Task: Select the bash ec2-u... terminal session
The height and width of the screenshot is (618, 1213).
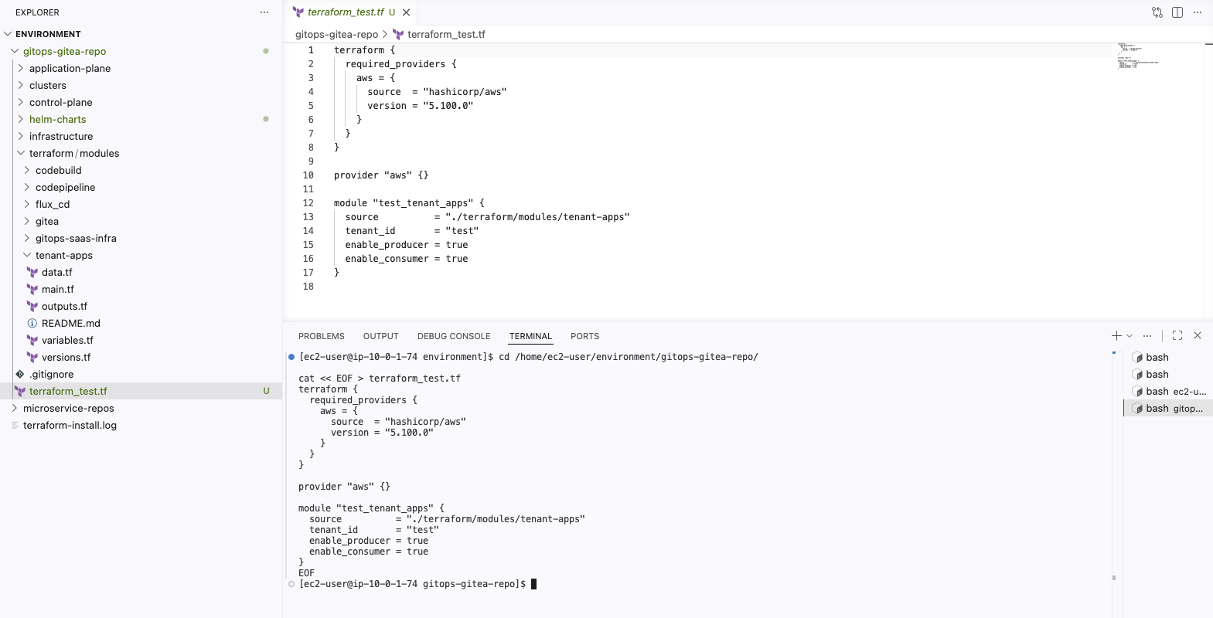Action: pyautogui.click(x=1168, y=392)
